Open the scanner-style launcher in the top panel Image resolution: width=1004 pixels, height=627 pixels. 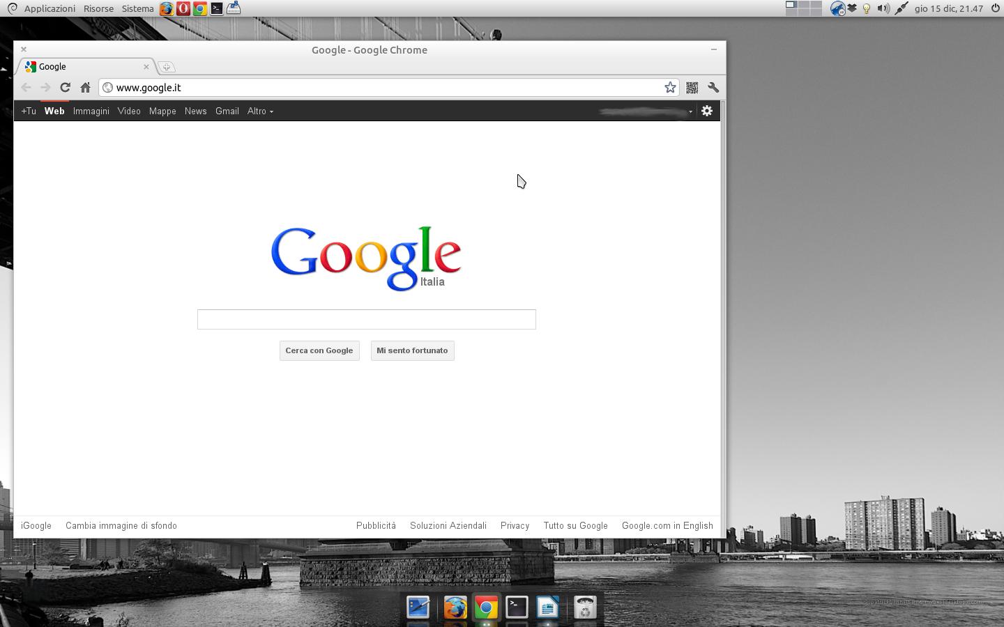click(x=234, y=8)
